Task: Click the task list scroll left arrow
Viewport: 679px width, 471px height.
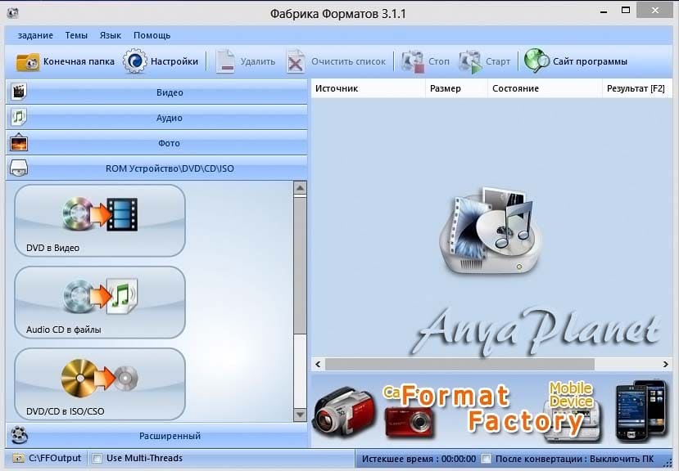Action: (x=319, y=364)
